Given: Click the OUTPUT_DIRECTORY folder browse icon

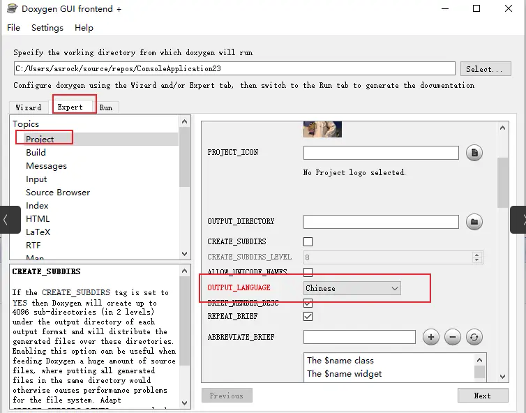Looking at the screenshot, I should point(474,222).
